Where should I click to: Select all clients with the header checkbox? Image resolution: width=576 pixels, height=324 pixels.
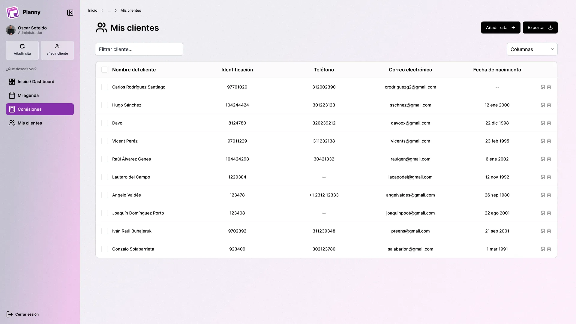(x=104, y=69)
